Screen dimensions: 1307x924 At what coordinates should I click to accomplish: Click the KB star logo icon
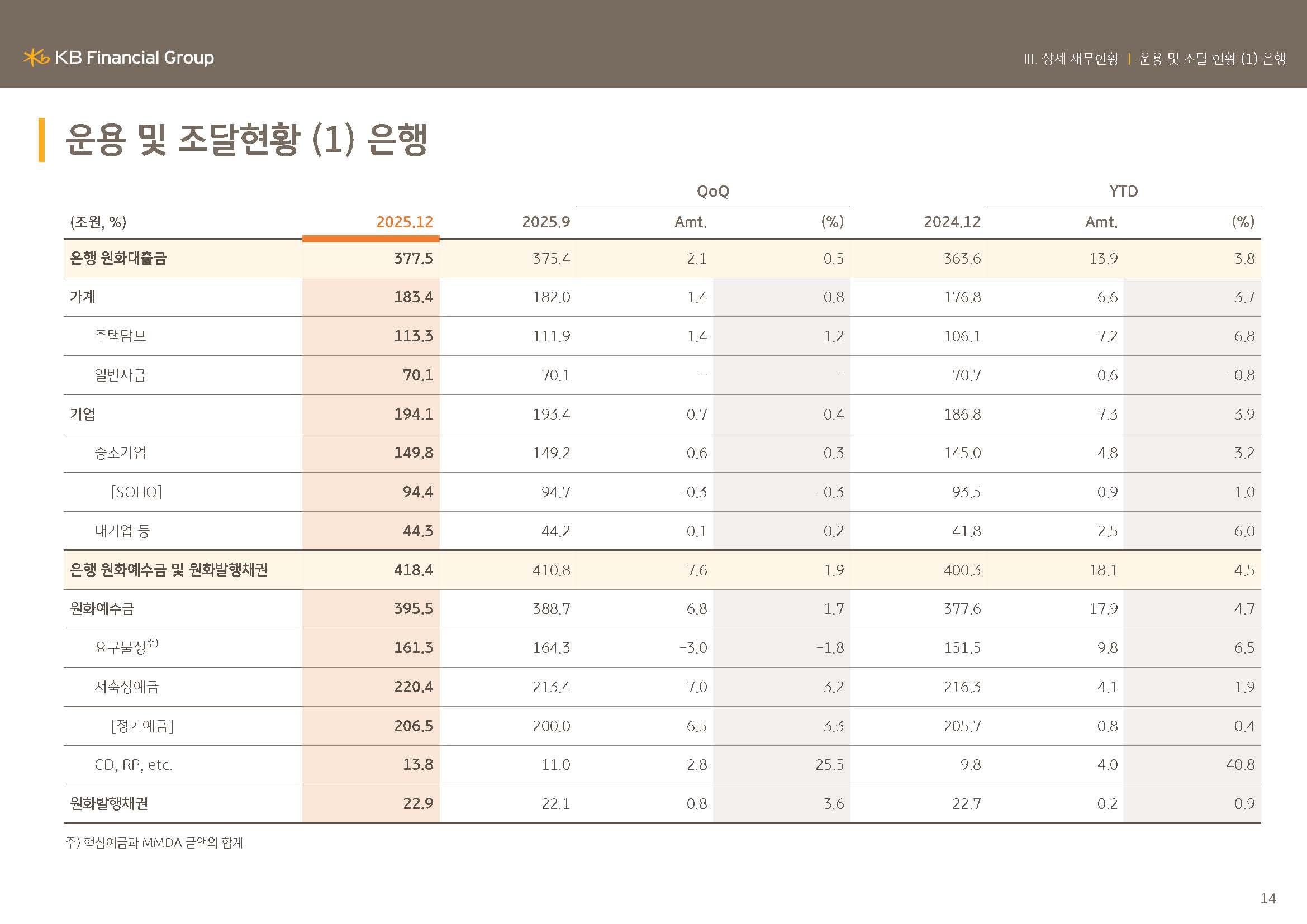click(x=36, y=58)
